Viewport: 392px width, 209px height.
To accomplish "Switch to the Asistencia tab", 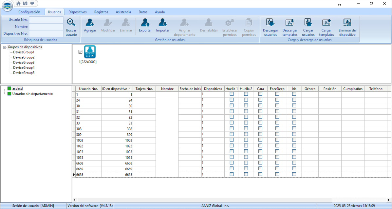I will point(123,12).
